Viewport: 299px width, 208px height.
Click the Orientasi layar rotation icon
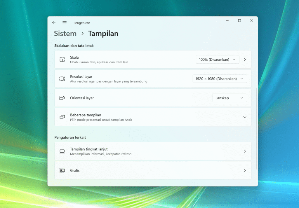62,98
